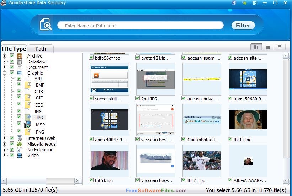The image size is (292, 196).
Task: Click the GIF file type icon
Action: click(x=28, y=98)
